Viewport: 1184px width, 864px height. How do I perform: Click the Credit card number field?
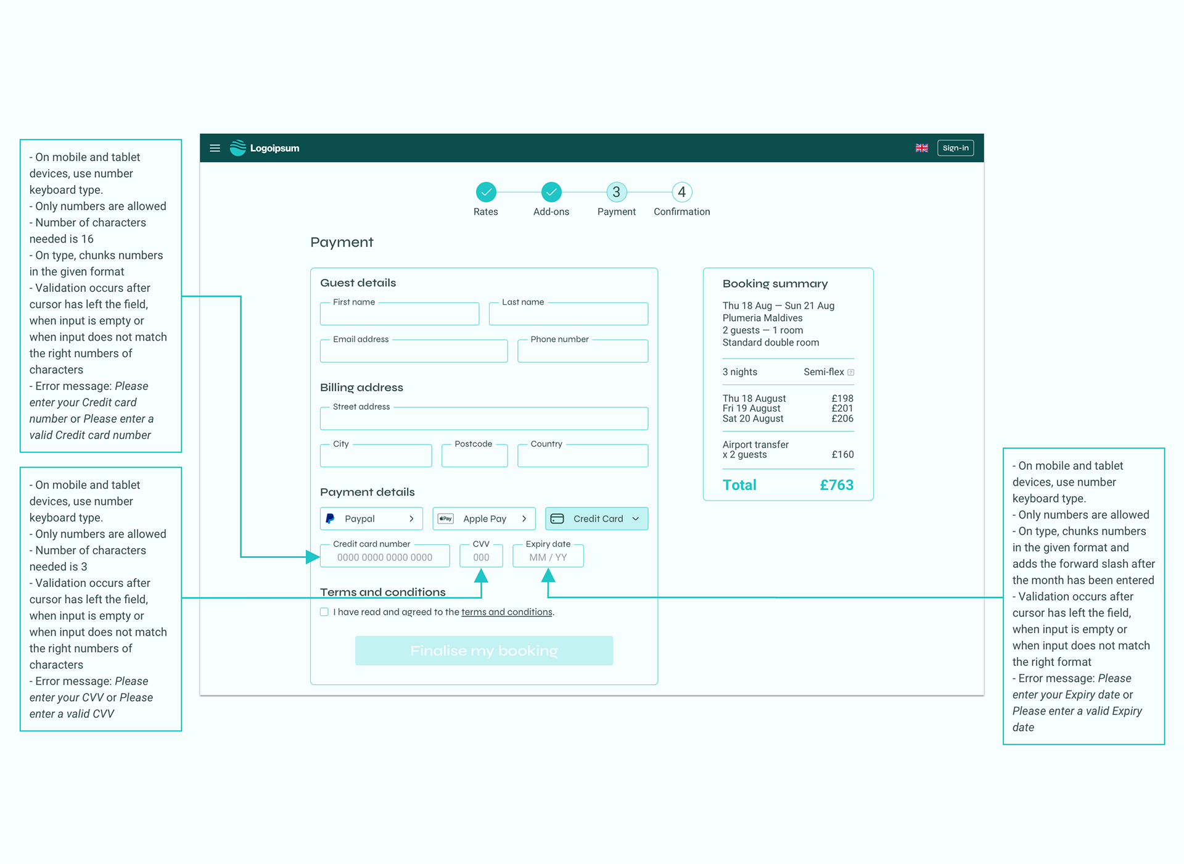point(385,555)
